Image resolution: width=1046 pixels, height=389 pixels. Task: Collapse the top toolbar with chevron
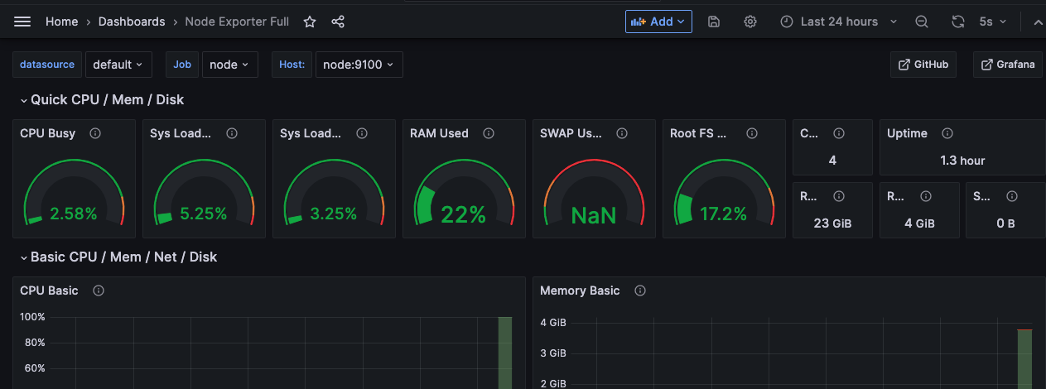(x=1038, y=22)
